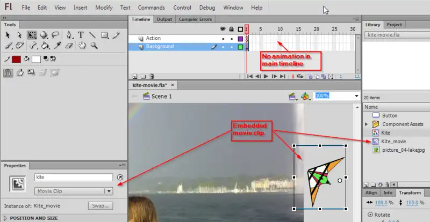Screen dimensions: 430x222
Task: Open the red stroke color swatch
Action: (x=16, y=59)
